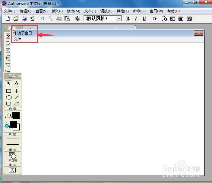The width and height of the screenshot is (212, 183).
Task: Open the 编辑(E) menu
Action: [25, 11]
